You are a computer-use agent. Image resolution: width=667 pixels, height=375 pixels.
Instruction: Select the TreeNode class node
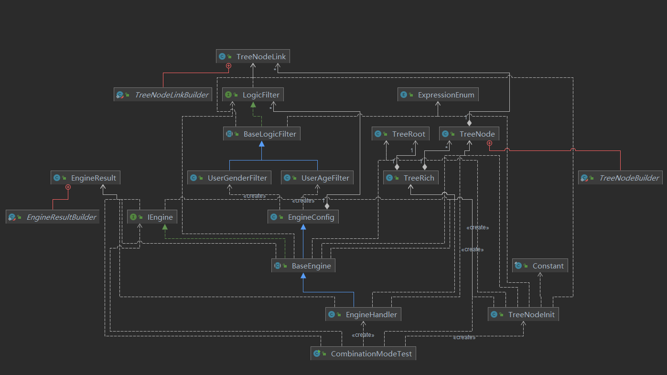(469, 134)
